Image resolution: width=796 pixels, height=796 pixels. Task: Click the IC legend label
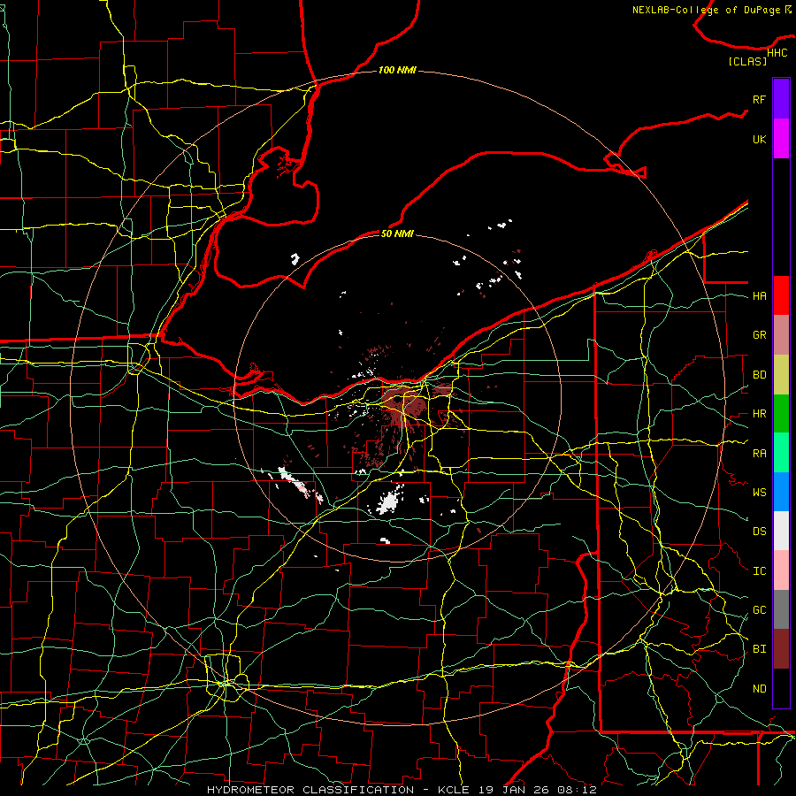tap(760, 571)
